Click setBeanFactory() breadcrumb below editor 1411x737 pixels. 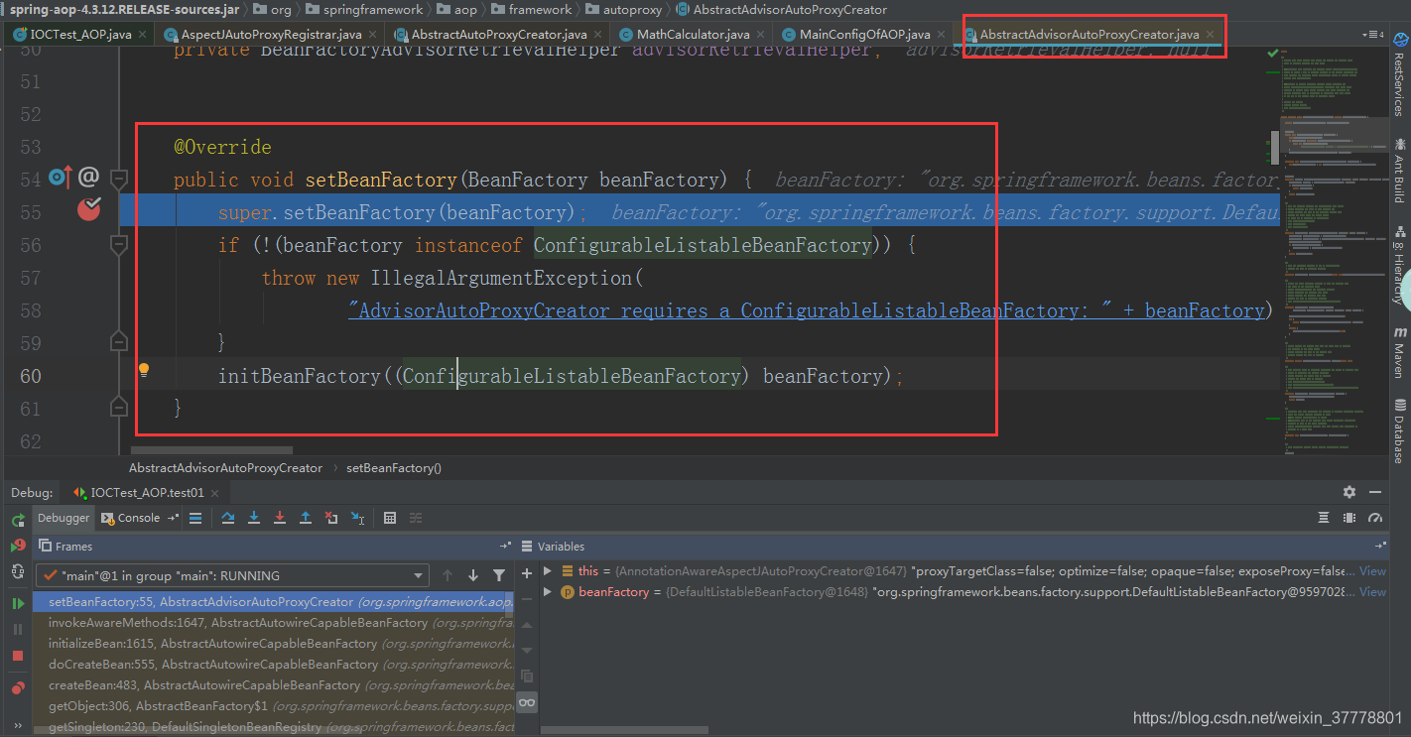pyautogui.click(x=393, y=467)
